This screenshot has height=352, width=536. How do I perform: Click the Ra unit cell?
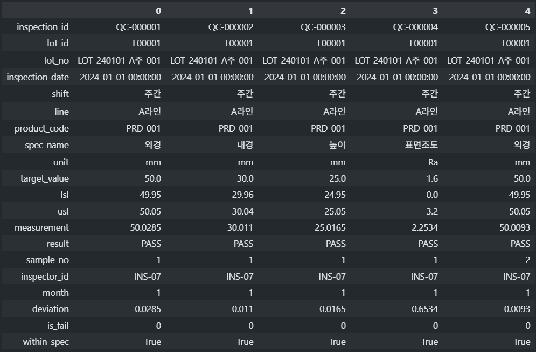pos(431,162)
